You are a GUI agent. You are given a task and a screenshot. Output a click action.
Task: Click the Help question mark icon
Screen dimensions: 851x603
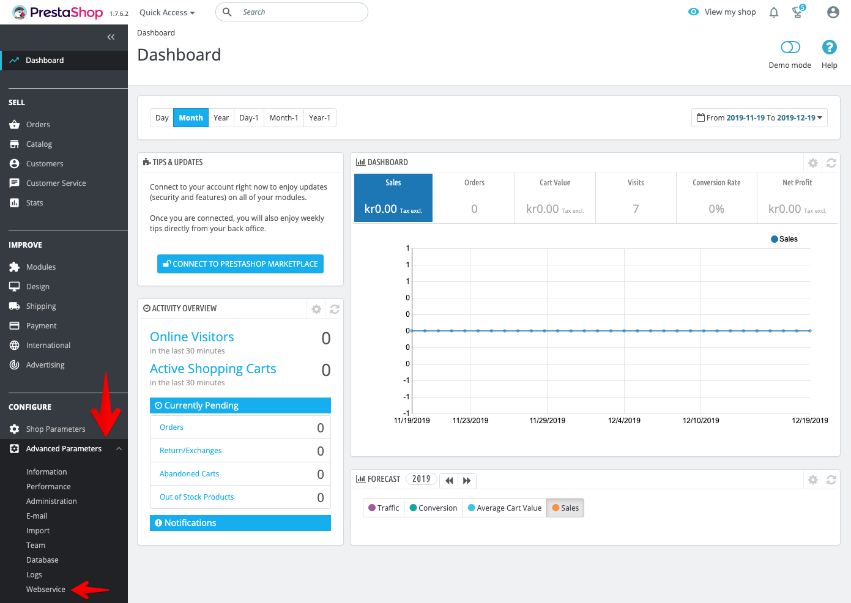coord(829,47)
